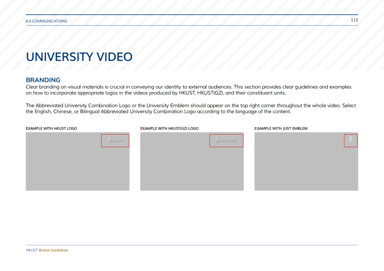Select the HKUST logo example thumbnail

(78, 161)
